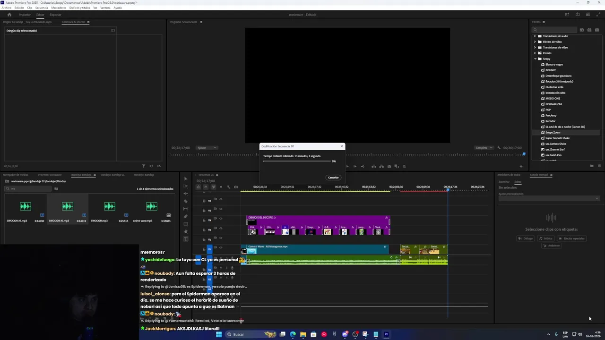Image resolution: width=605 pixels, height=340 pixels.
Task: Select the Rectangle shape tool
Action: 186,224
